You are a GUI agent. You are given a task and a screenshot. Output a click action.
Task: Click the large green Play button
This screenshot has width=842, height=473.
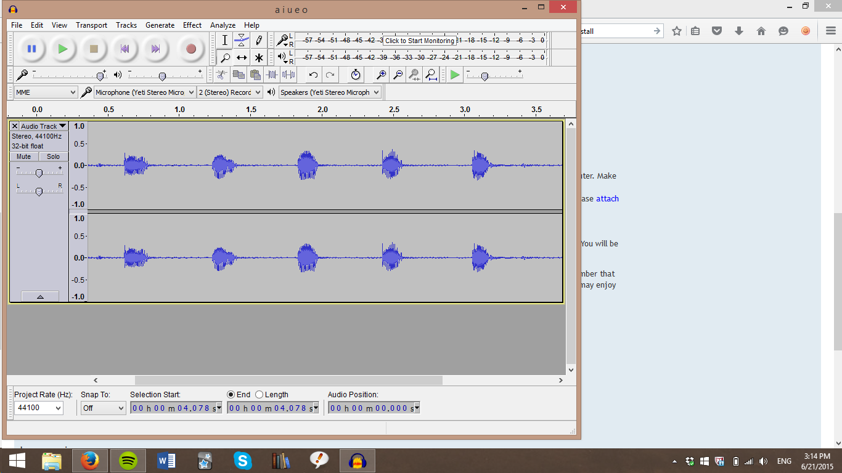[62, 49]
